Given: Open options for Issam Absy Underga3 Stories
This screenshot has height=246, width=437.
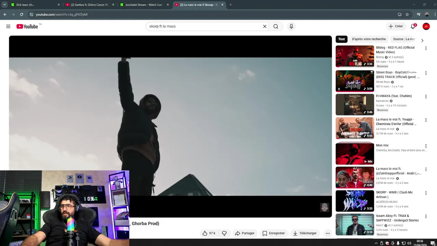Looking at the screenshot, I should pos(426,216).
